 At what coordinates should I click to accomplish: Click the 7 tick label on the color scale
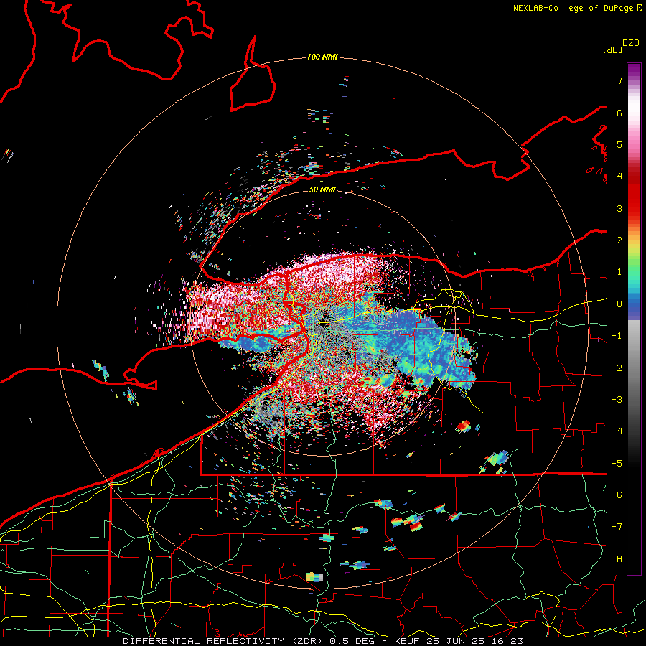pos(619,80)
